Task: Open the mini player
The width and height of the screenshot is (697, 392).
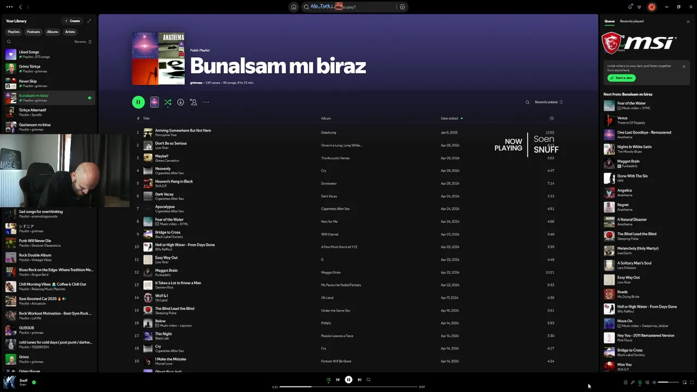Action: (684, 382)
